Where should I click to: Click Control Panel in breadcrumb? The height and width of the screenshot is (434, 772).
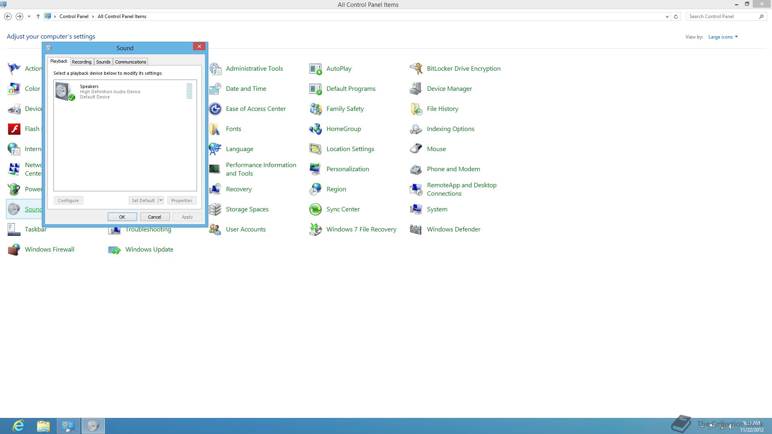(x=74, y=16)
